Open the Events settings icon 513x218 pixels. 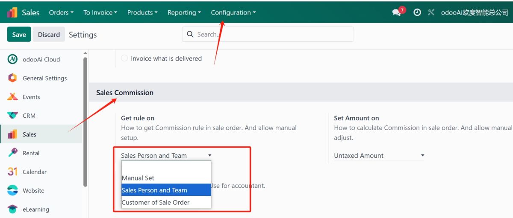tap(12, 97)
